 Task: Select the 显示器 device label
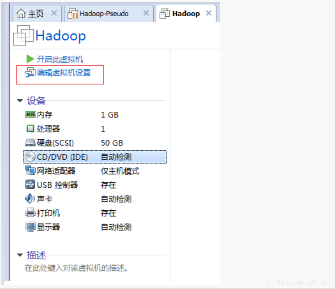tap(48, 227)
